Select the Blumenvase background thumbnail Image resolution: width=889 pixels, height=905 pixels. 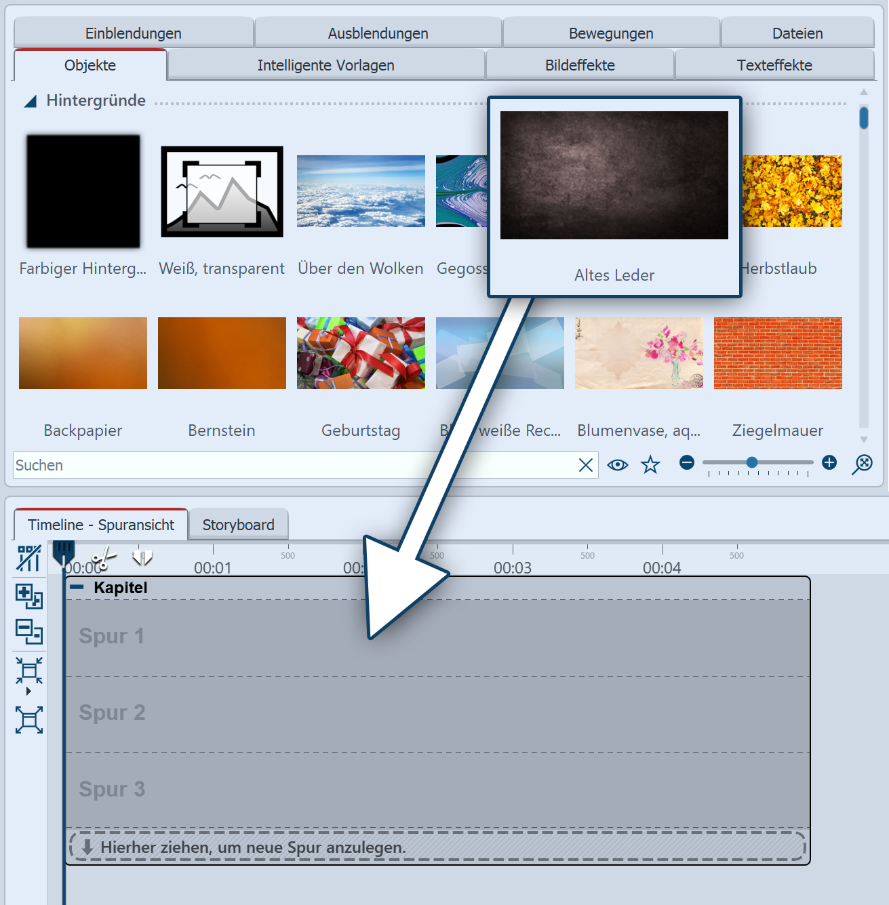pyautogui.click(x=639, y=353)
